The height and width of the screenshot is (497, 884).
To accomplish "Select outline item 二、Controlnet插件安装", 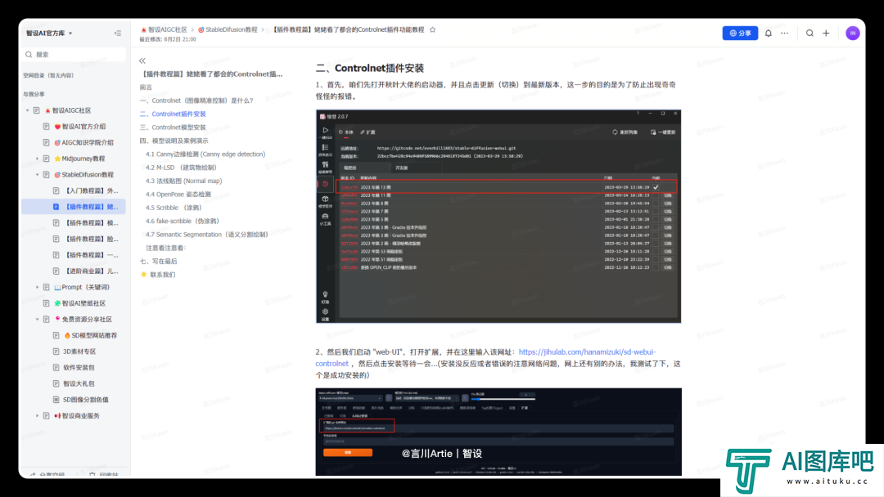I will 173,114.
